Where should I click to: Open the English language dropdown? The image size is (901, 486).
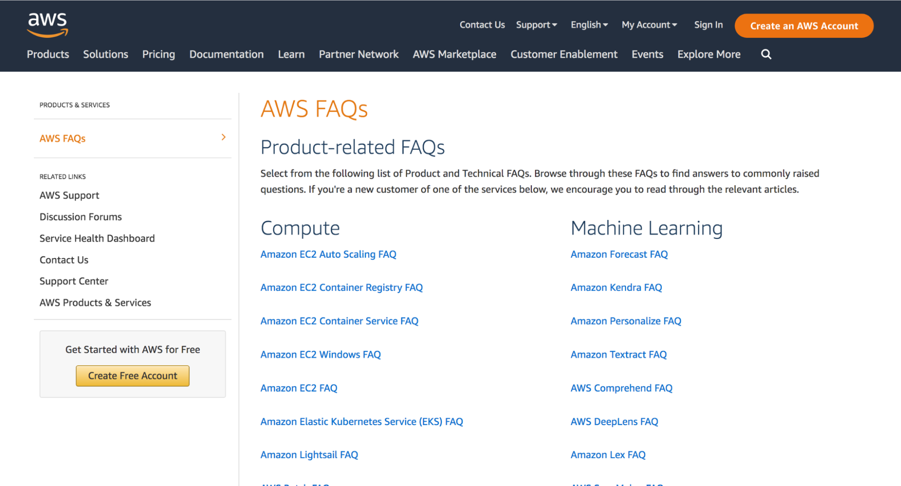[589, 25]
